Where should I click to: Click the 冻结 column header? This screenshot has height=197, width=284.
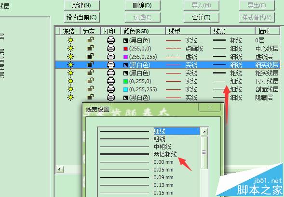70,31
